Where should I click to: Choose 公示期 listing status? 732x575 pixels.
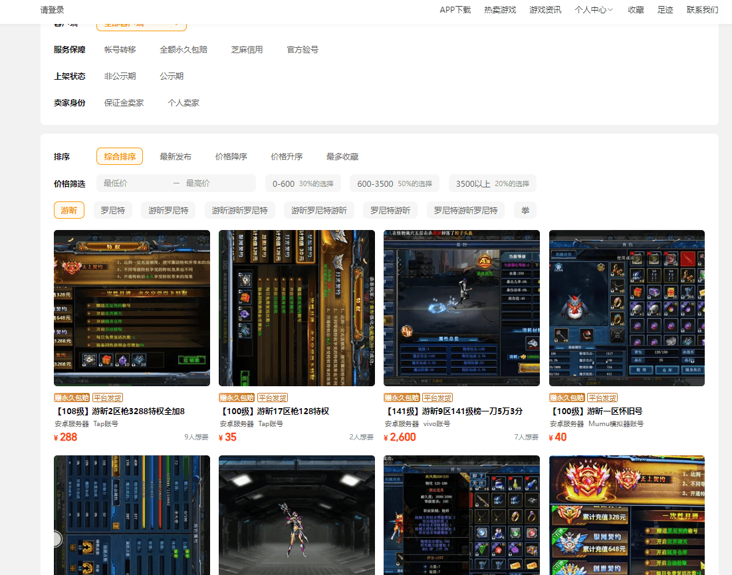[x=172, y=76]
